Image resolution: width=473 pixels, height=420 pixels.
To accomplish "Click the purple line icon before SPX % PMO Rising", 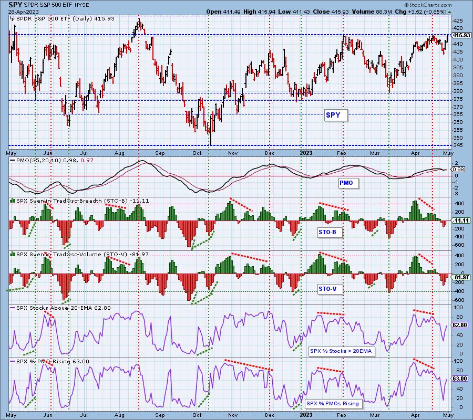I will click(13, 361).
